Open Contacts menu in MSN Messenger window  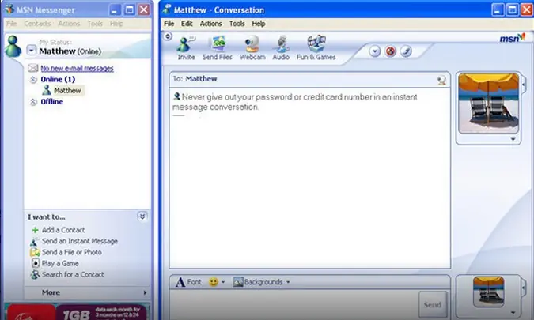click(37, 24)
